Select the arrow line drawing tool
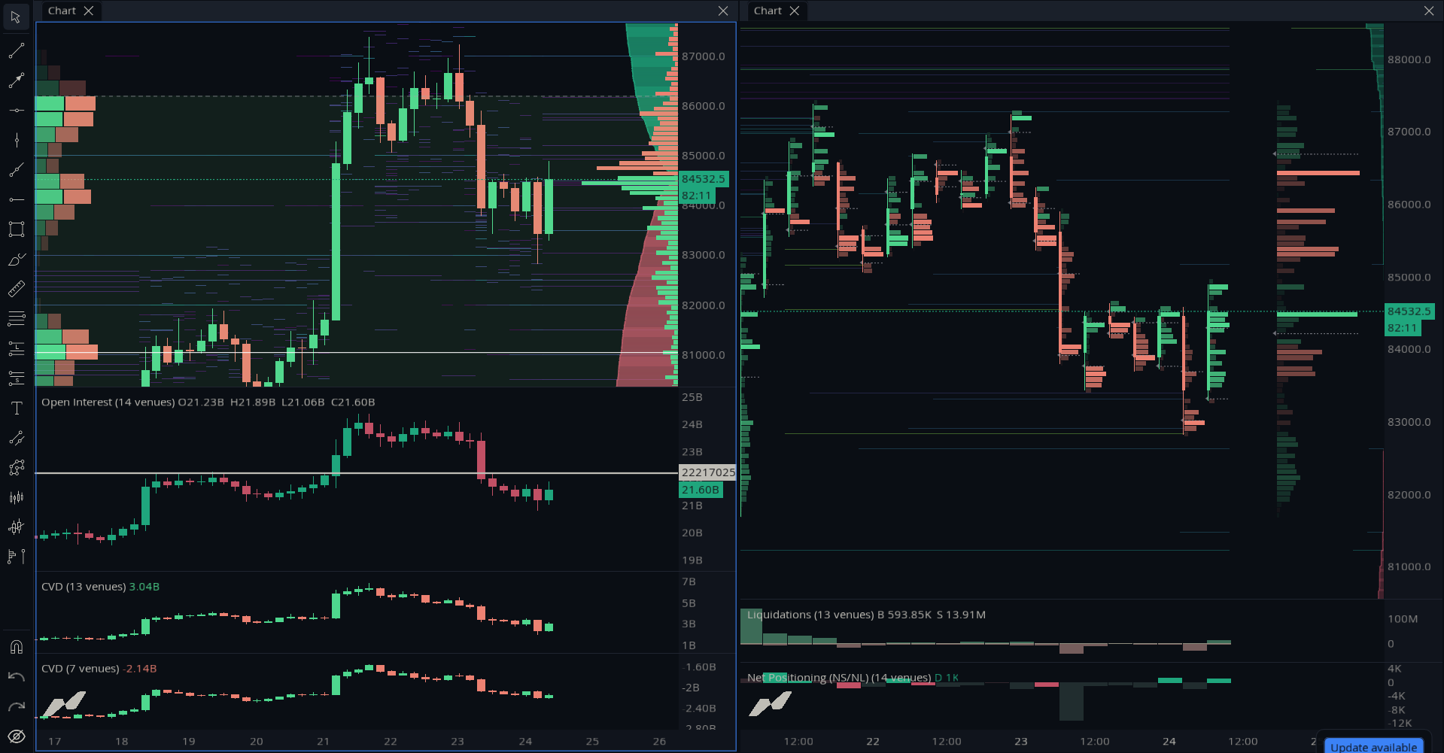The width and height of the screenshot is (1444, 753). tap(16, 80)
